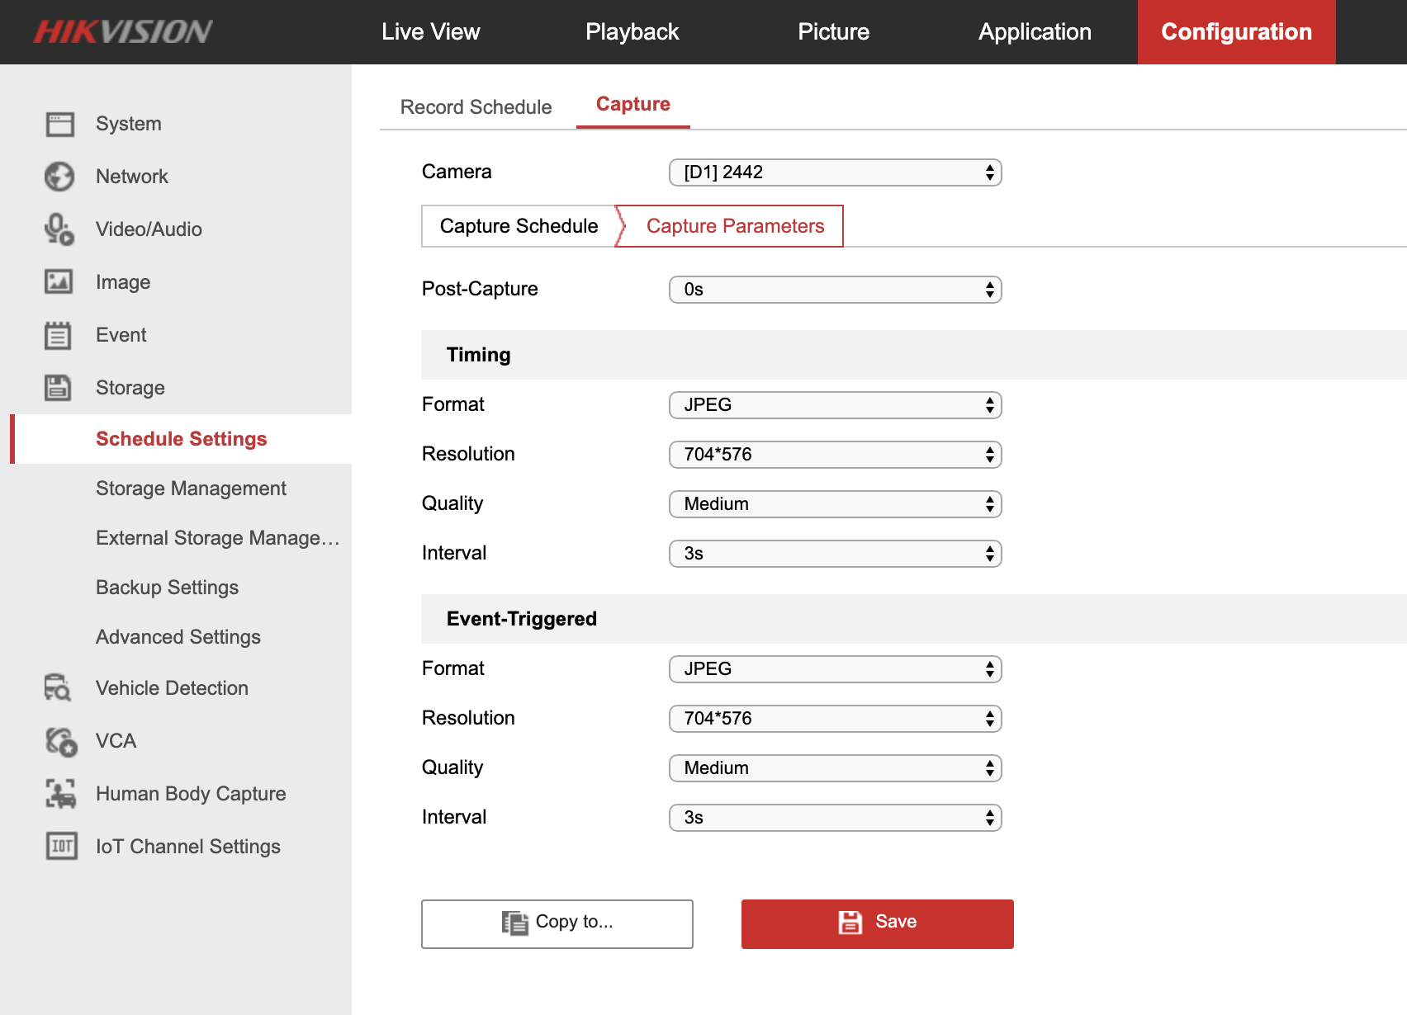This screenshot has width=1407, height=1015.
Task: Click the Network globe icon
Action: pos(59,177)
